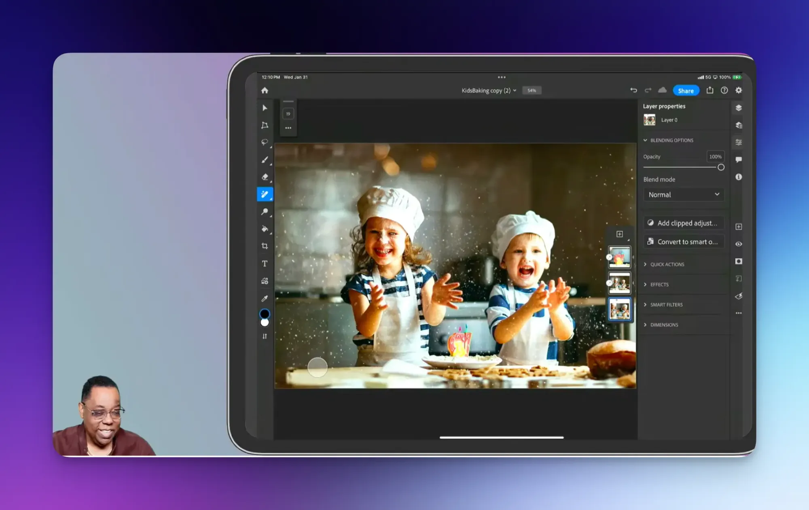Open the Normal blend mode dropdown
Viewport: 809px width, 510px height.
click(684, 194)
